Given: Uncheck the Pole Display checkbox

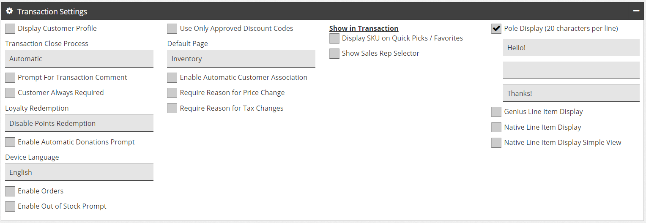Looking at the screenshot, I should click(496, 29).
